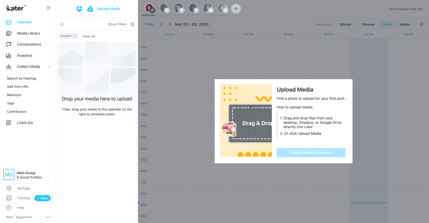Click the filter sliders icon
The image size is (429, 223).
click(132, 24)
